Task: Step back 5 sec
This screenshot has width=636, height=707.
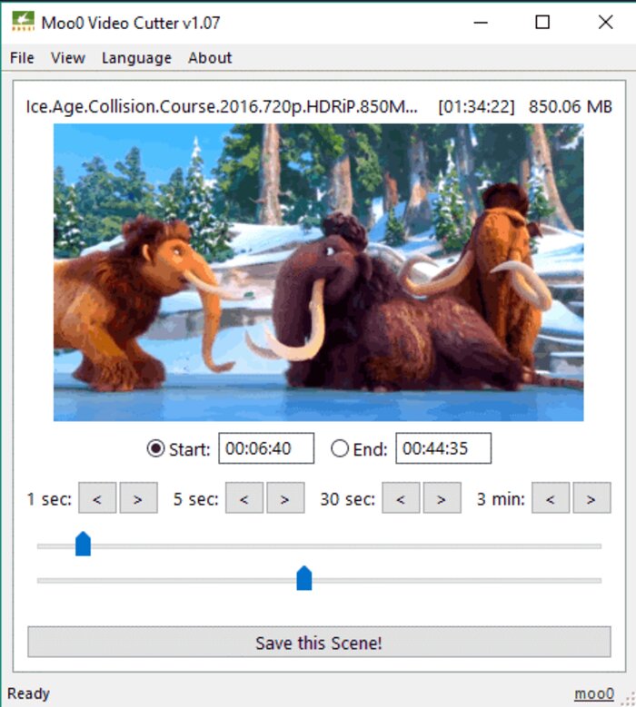Action: [x=244, y=497]
